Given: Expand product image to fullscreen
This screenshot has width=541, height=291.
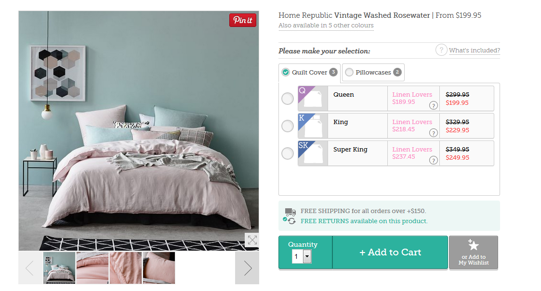Looking at the screenshot, I should (252, 240).
